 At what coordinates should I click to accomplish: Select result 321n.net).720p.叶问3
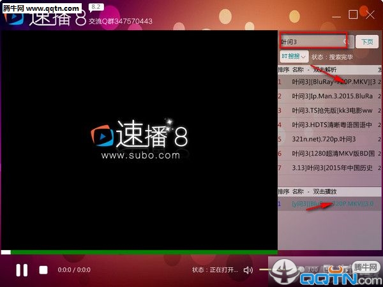[330, 139]
